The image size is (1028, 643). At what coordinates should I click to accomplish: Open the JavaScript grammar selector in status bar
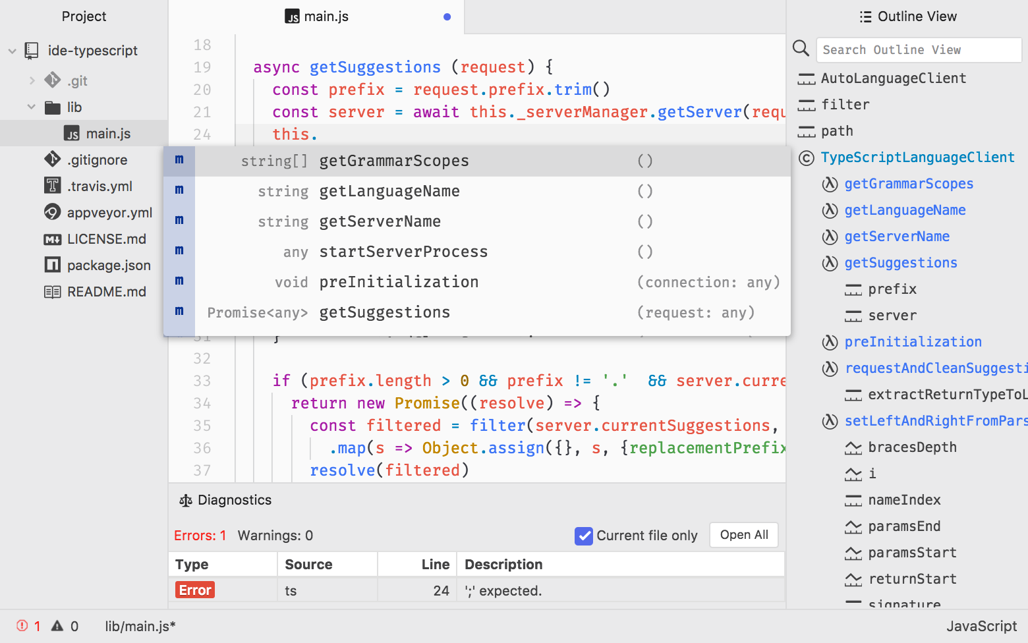pos(982,625)
